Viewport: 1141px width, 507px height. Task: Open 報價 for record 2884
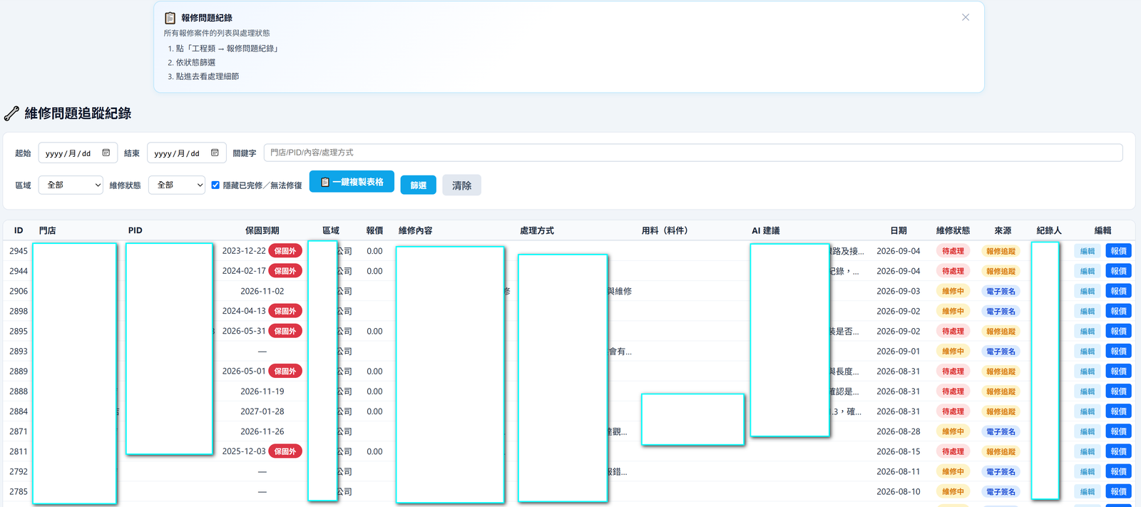click(x=1119, y=411)
